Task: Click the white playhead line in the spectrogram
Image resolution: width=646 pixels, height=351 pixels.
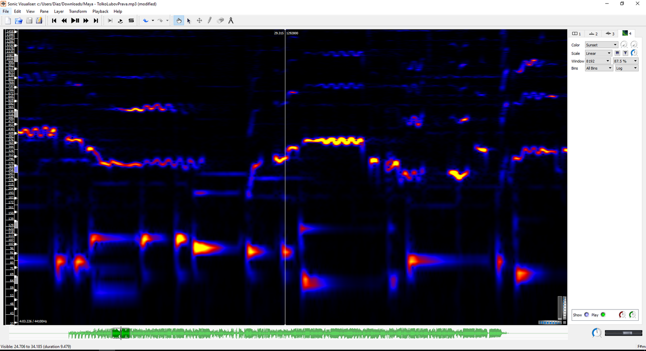Action: 285,178
